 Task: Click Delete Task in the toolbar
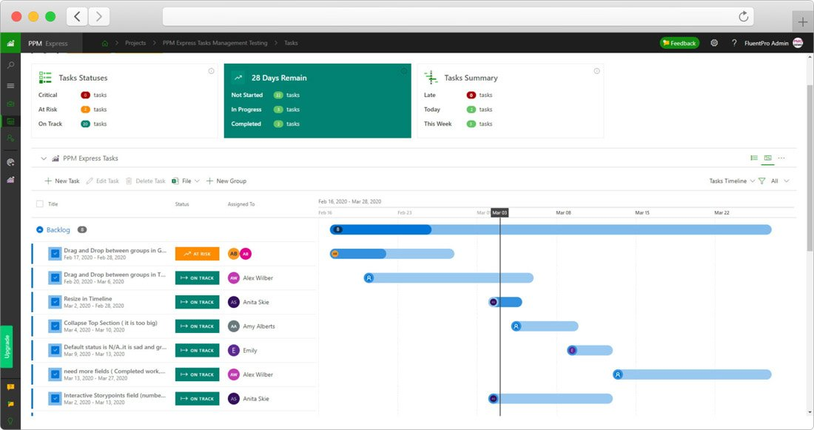point(145,181)
